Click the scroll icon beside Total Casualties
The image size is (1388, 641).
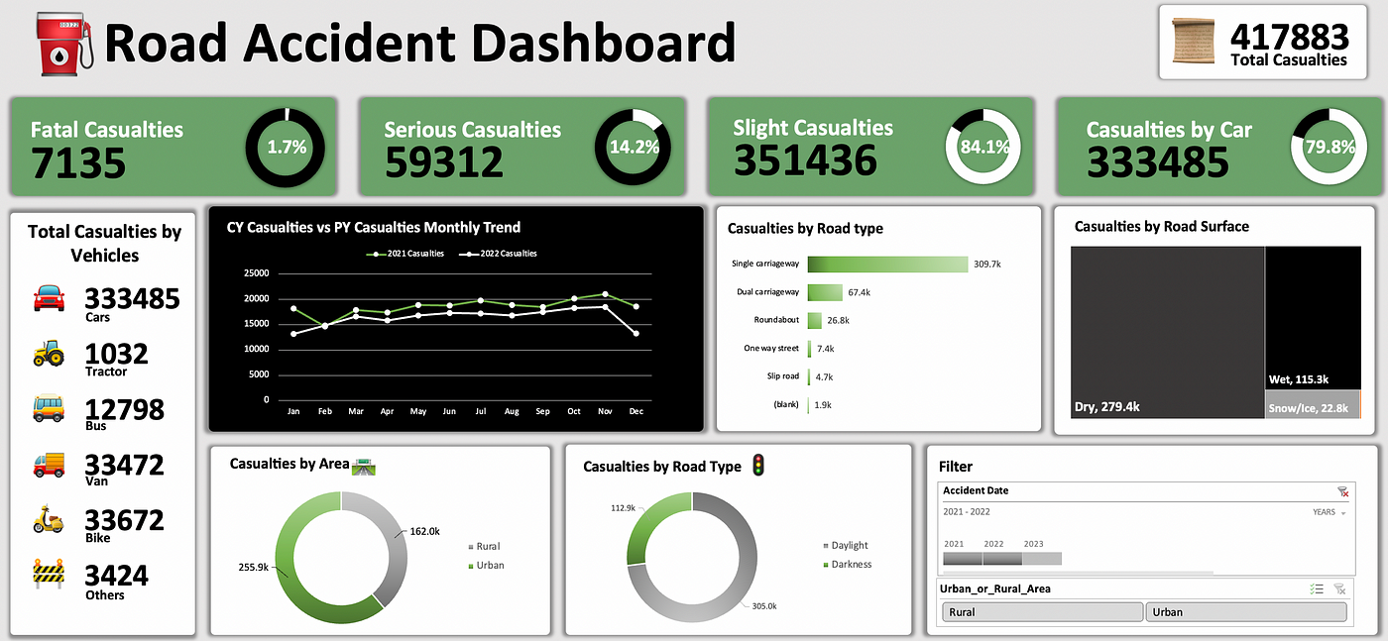pyautogui.click(x=1194, y=42)
